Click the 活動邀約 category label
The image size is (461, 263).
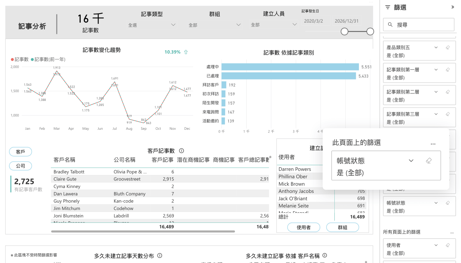[210, 121]
